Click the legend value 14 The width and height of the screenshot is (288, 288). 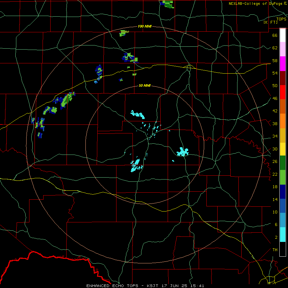tap(275, 199)
